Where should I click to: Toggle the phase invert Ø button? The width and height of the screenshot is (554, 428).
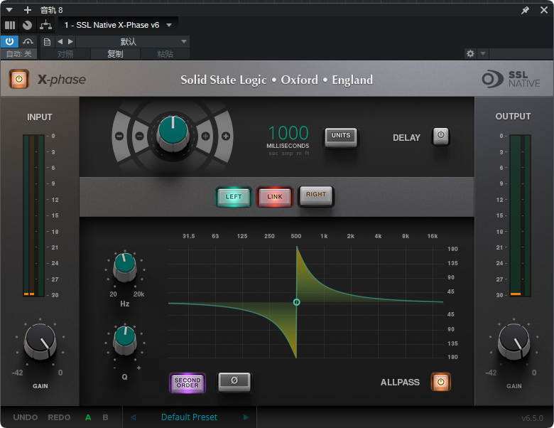[234, 381]
